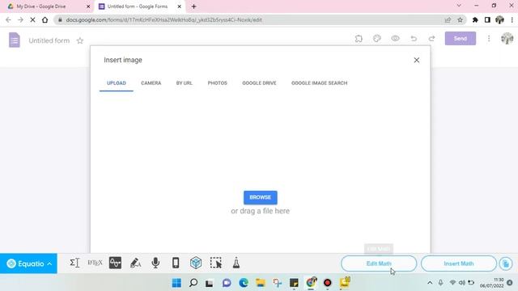Switch to the Google Drive tab
This screenshot has width=518, height=291.
coord(259,83)
